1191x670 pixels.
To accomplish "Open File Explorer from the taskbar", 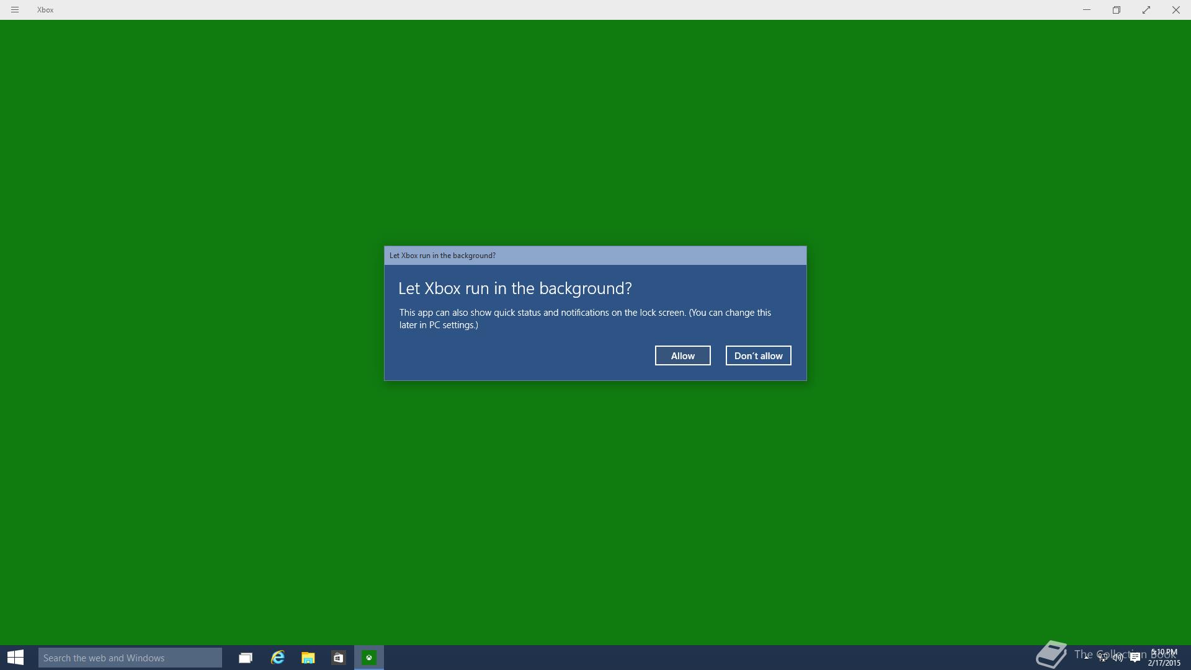I will coord(308,658).
